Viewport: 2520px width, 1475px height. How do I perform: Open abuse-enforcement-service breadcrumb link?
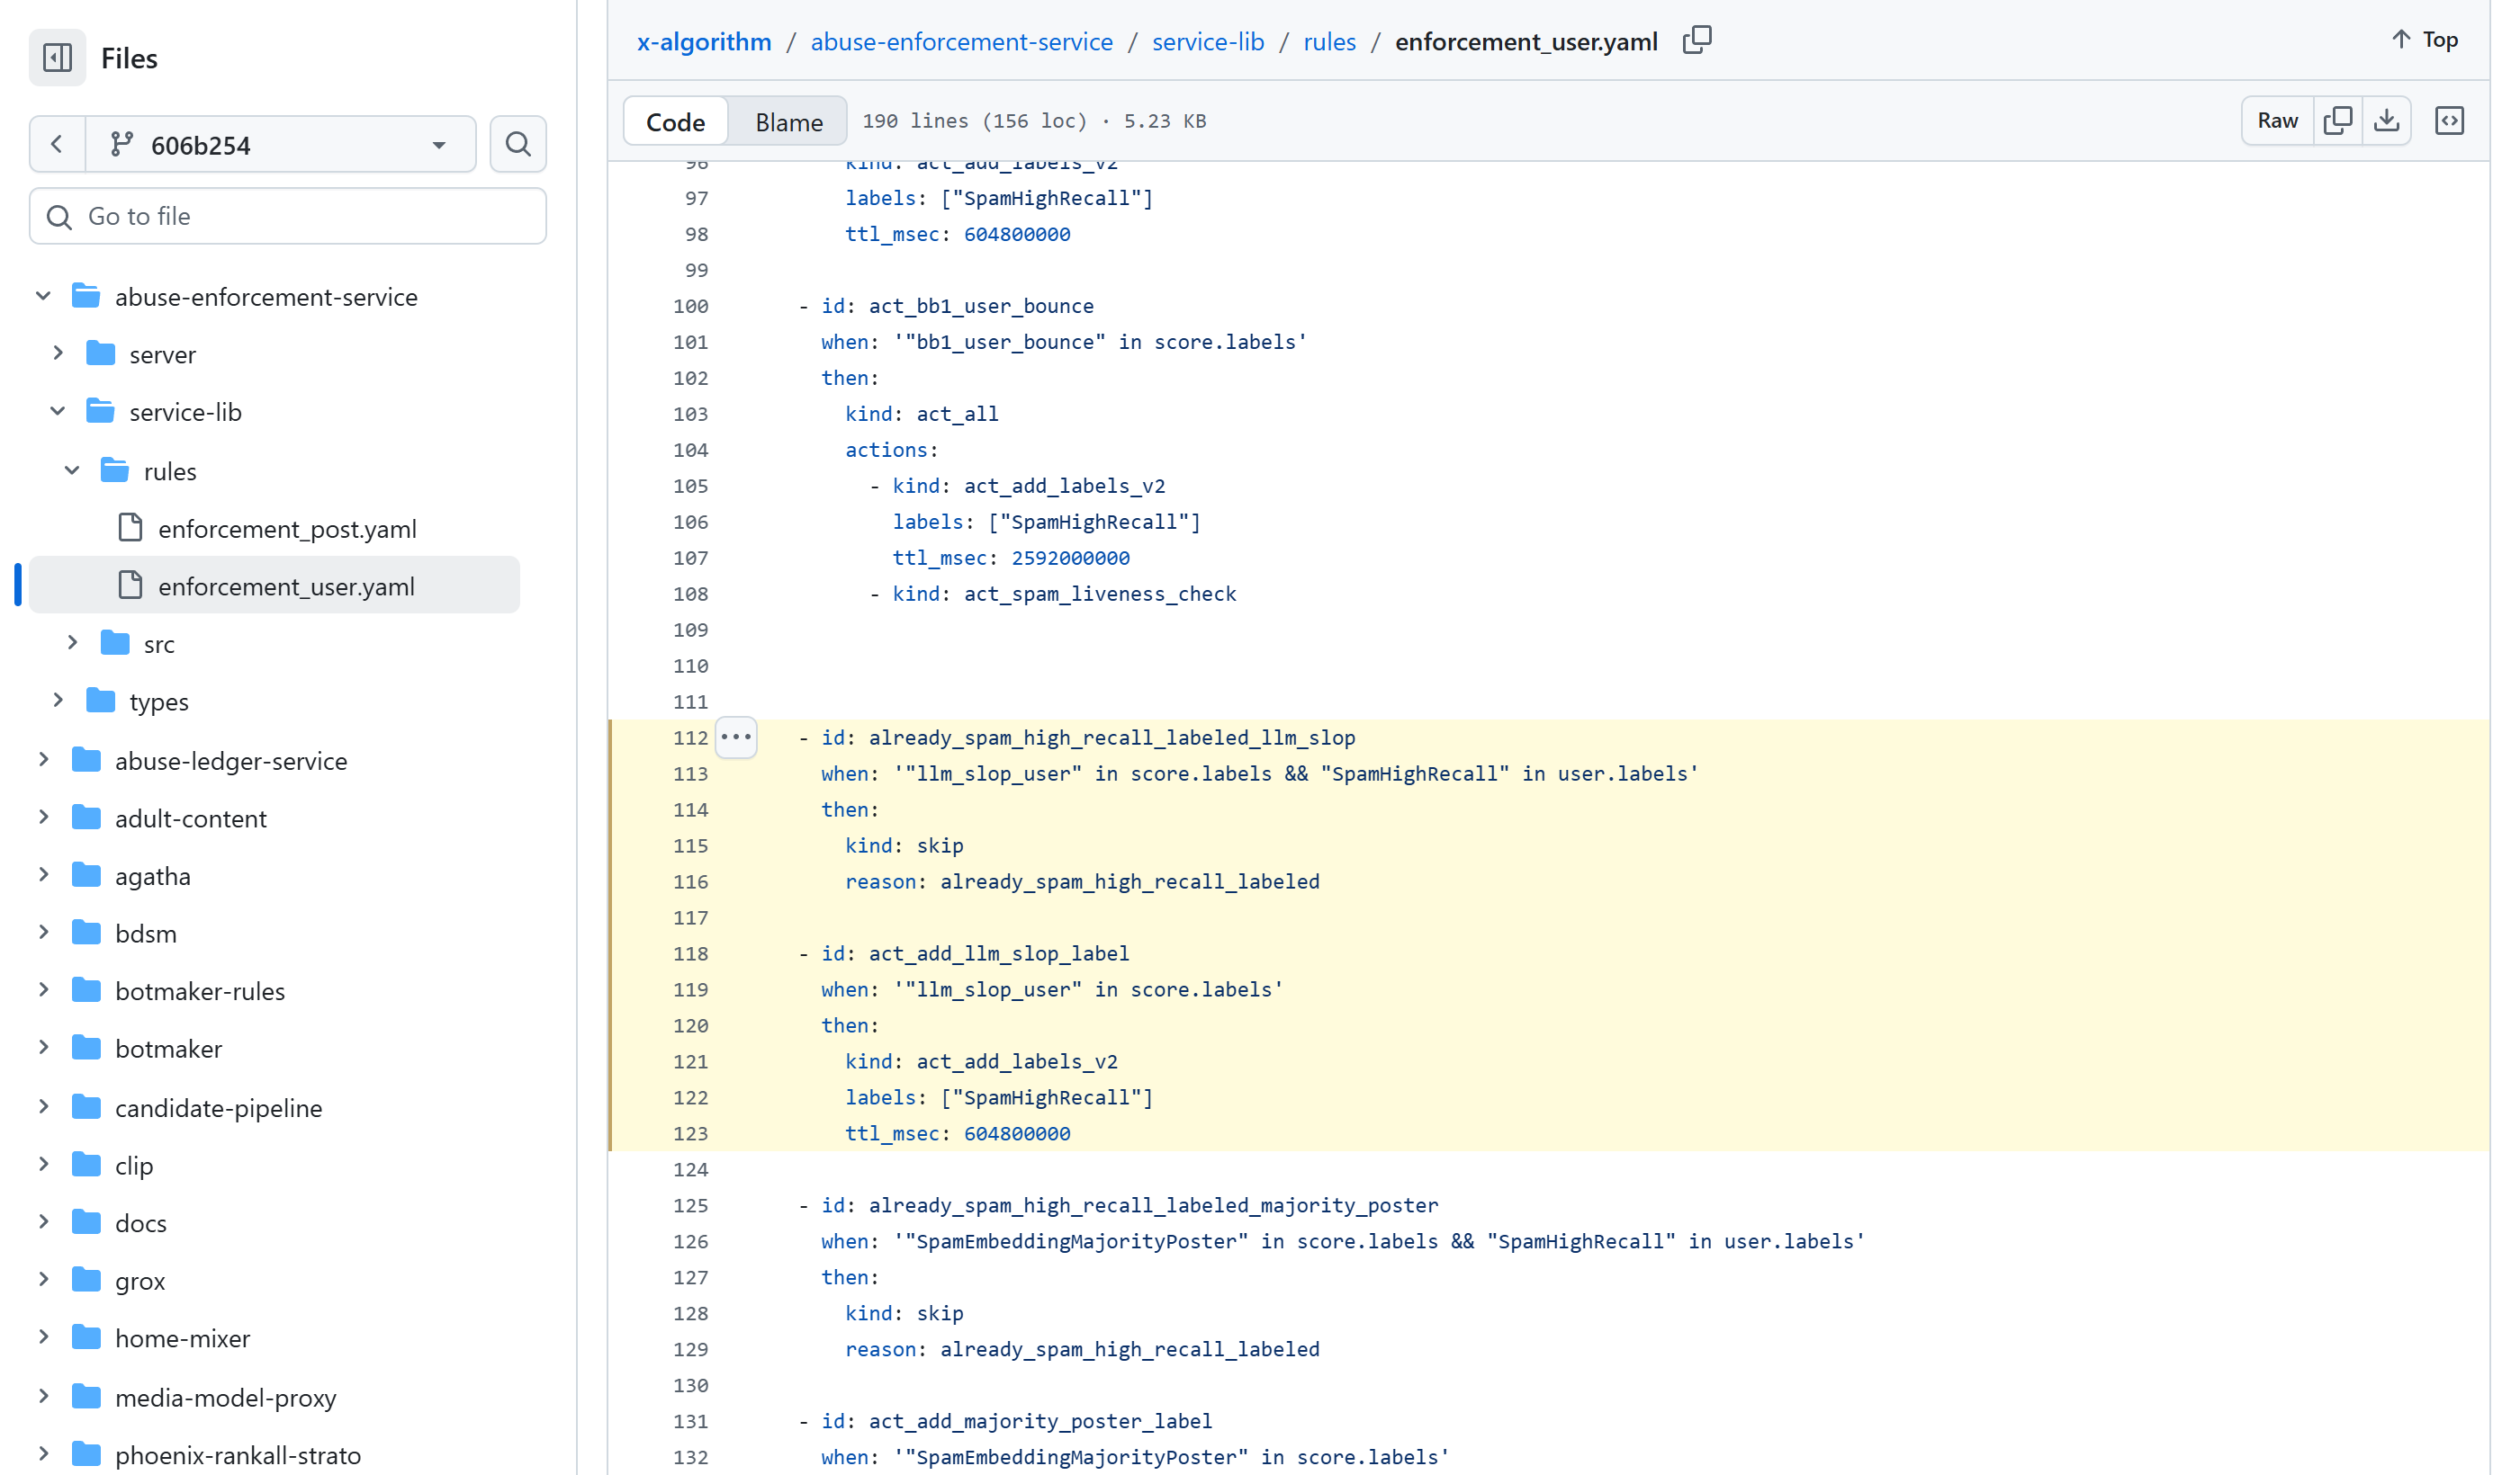(961, 42)
